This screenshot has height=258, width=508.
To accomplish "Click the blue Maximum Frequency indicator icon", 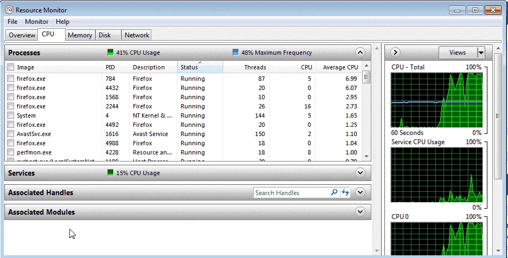I will [235, 53].
